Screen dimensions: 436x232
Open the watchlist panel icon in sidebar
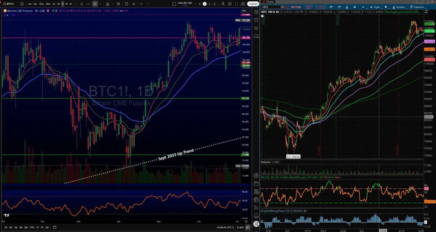256,12
